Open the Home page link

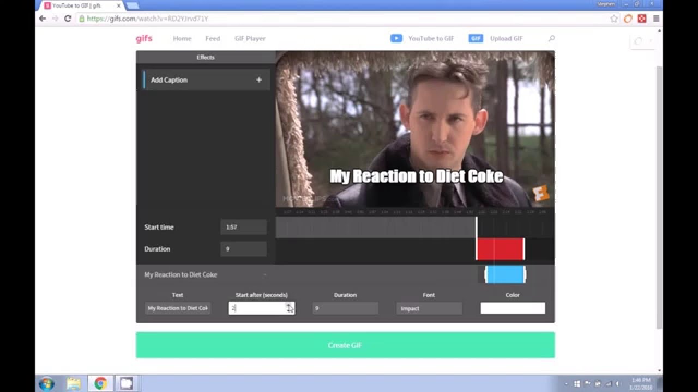pos(182,39)
